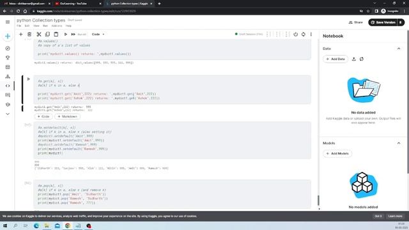This screenshot has height=230, width=409.
Task: Collapse the Data section chevron
Action: pos(399,49)
